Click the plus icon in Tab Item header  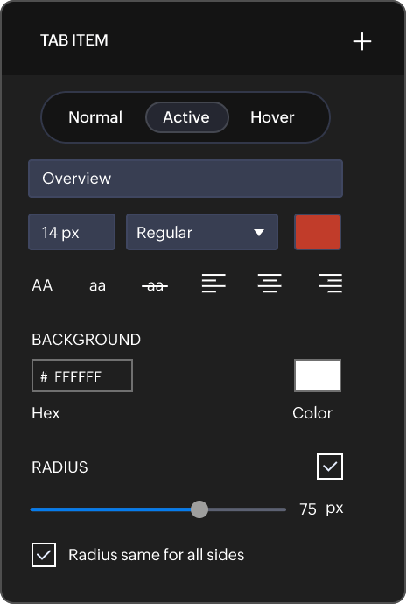(362, 41)
